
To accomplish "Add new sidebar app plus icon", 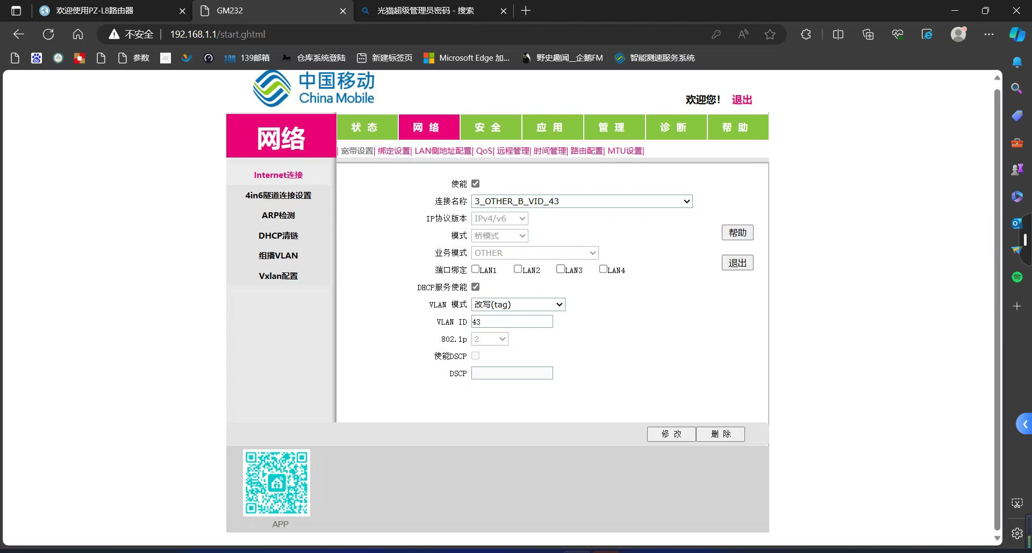I will click(x=1017, y=306).
